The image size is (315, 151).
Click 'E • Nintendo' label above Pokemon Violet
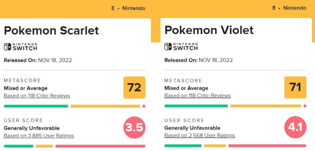pos(289,8)
